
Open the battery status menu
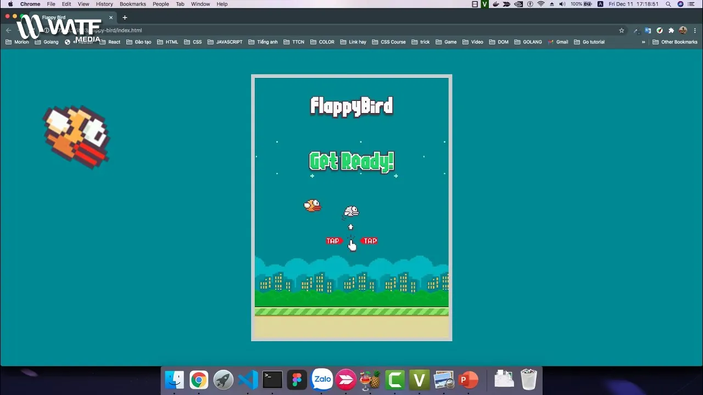[x=581, y=4]
